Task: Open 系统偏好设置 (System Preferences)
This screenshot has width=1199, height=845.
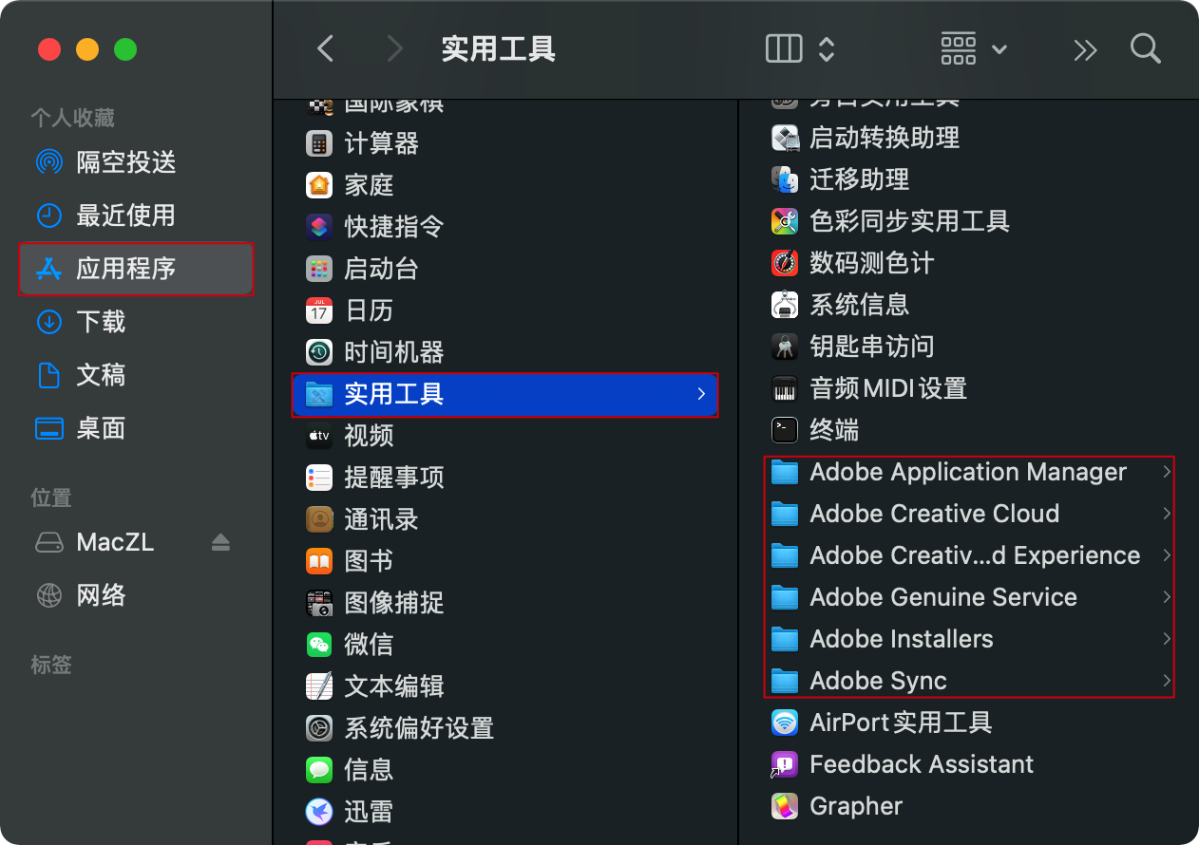Action: (419, 728)
